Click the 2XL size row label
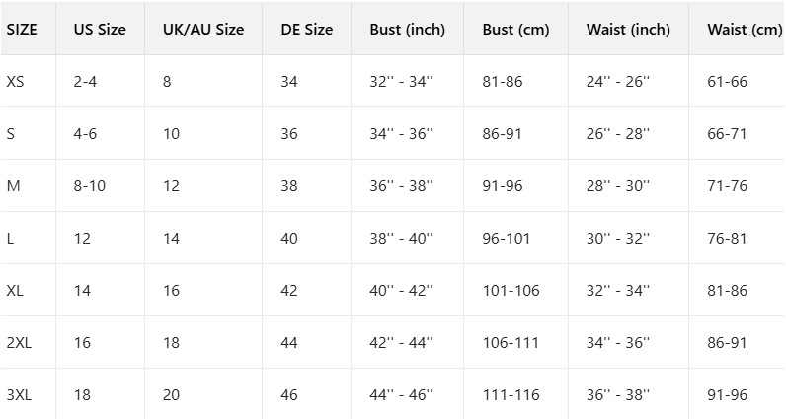 19,343
